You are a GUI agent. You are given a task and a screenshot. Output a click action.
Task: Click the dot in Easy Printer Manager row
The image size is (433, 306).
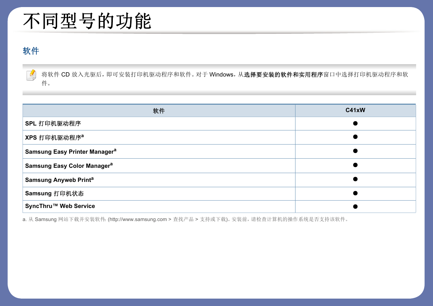(x=355, y=151)
